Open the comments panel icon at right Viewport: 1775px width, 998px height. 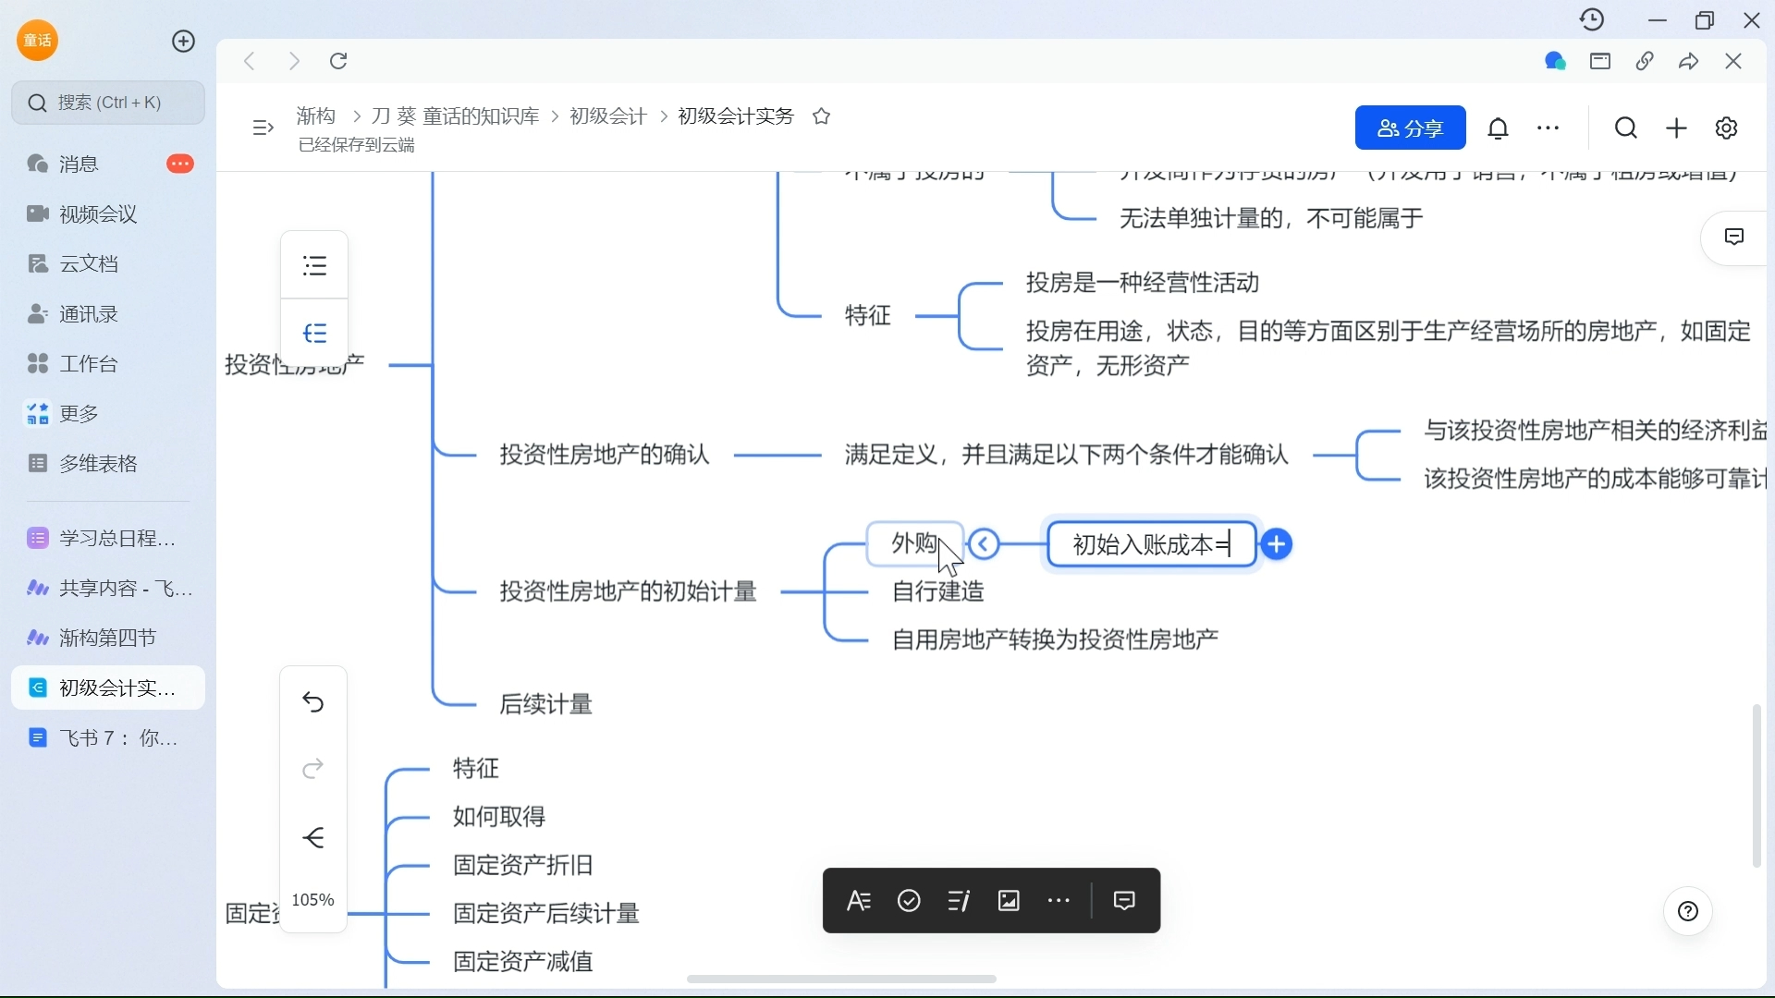pos(1735,237)
